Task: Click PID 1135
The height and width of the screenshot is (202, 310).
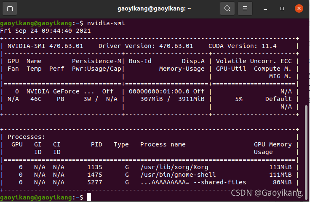Action: click(x=95, y=167)
